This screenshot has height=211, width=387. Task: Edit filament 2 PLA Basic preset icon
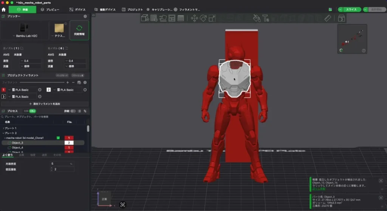85,90
